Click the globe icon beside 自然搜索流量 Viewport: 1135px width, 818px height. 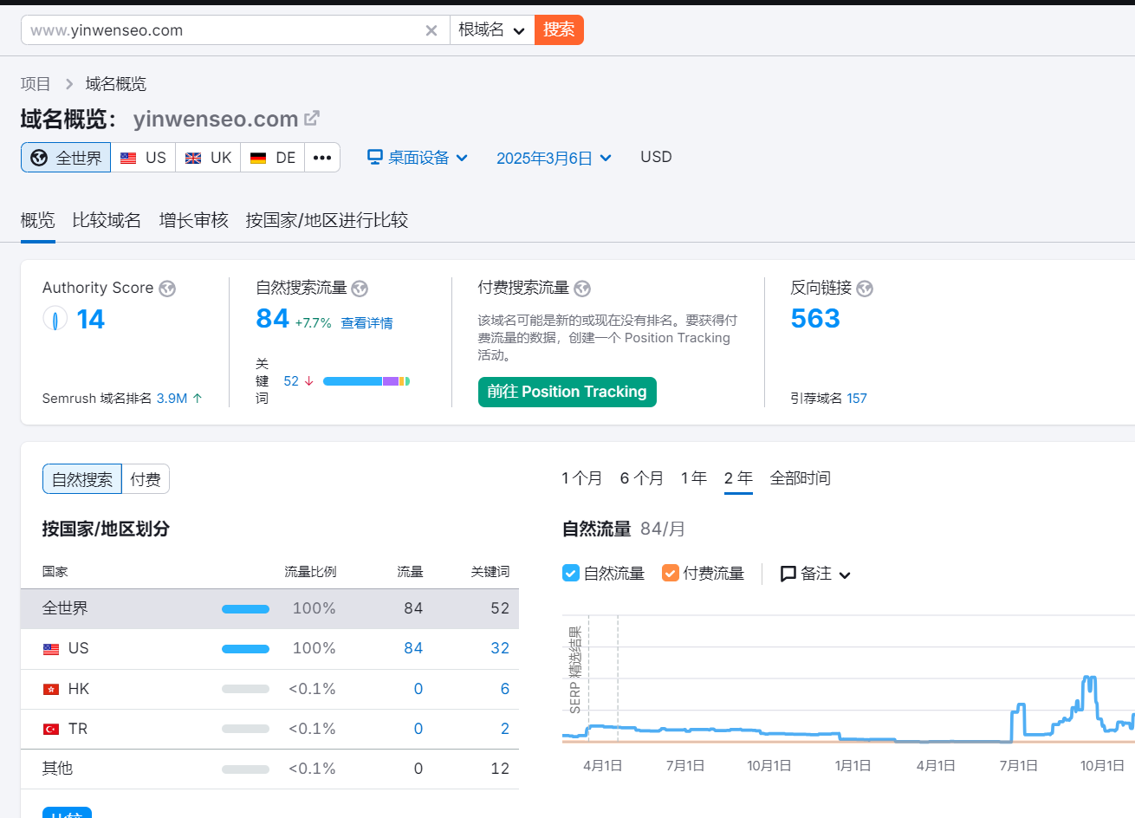(x=360, y=289)
